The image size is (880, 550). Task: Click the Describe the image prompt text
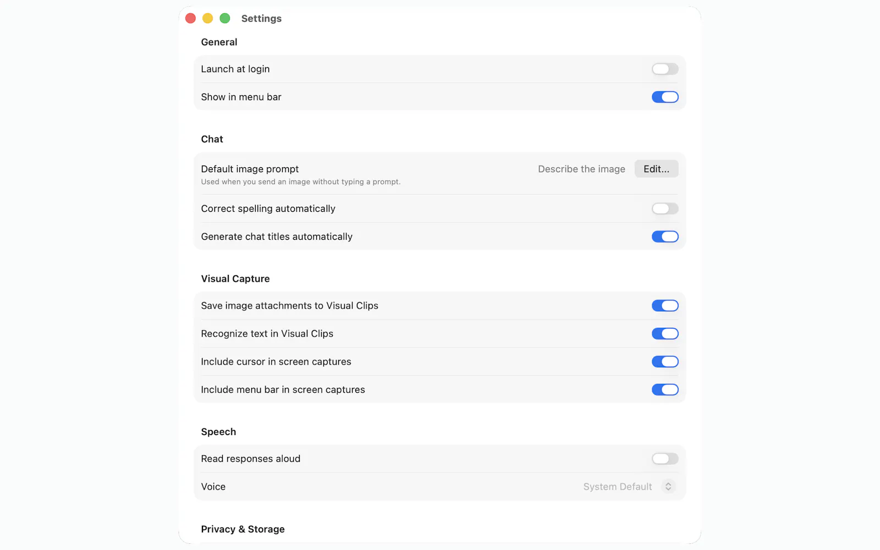[x=581, y=169]
